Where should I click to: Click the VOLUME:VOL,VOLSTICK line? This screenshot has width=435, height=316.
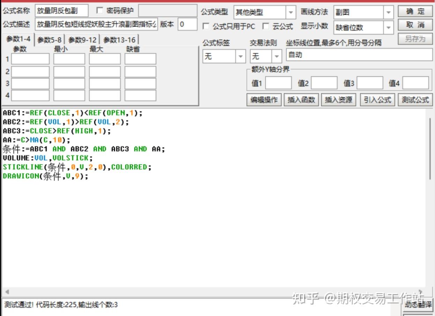pos(48,158)
